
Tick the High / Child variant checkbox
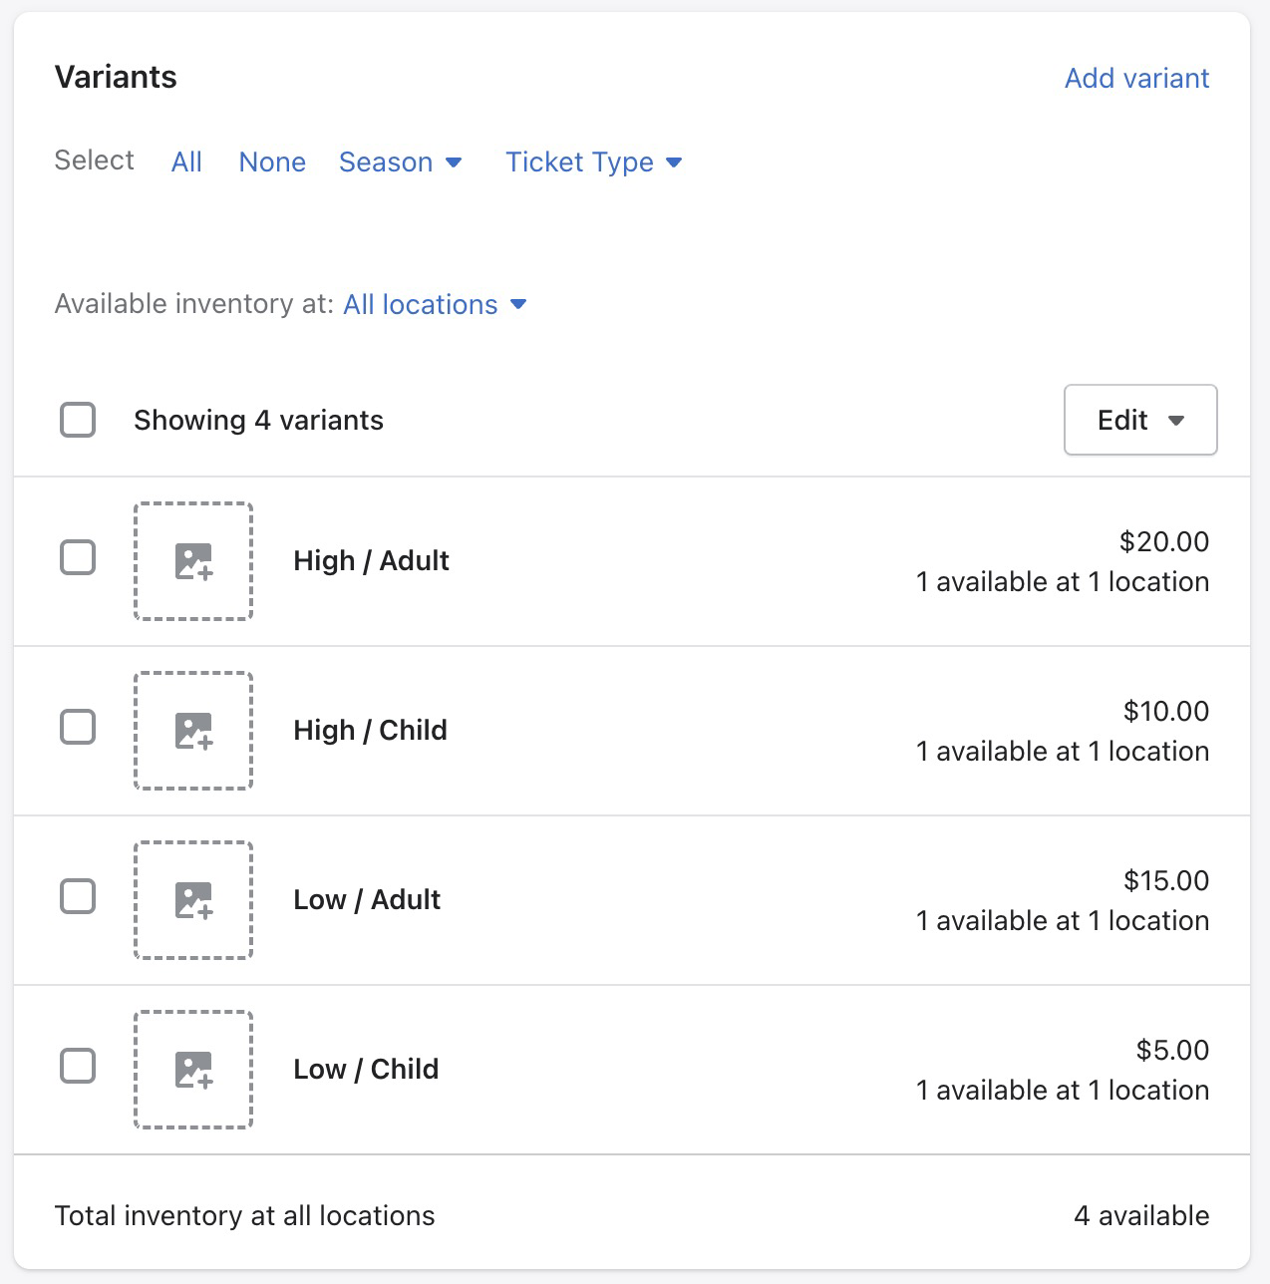coord(78,728)
